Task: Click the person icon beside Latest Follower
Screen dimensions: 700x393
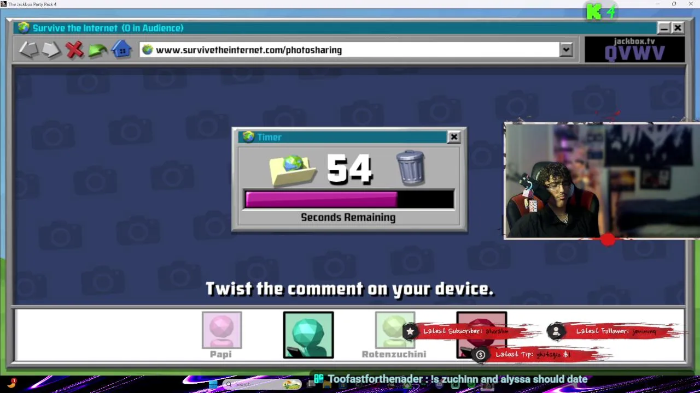Action: [556, 331]
